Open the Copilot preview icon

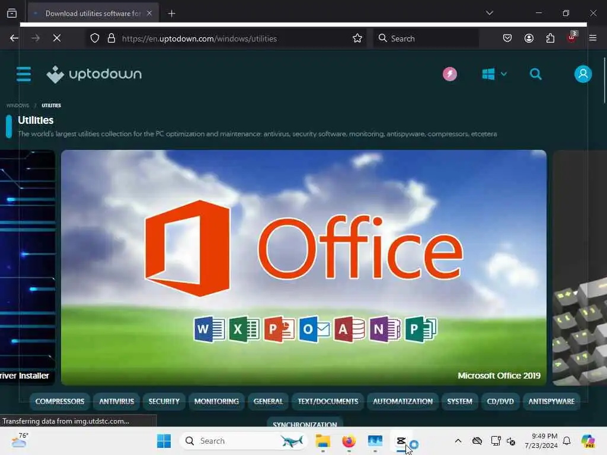click(588, 441)
